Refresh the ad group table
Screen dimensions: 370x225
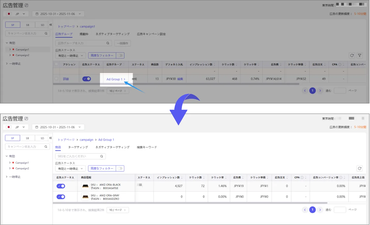tap(352, 56)
